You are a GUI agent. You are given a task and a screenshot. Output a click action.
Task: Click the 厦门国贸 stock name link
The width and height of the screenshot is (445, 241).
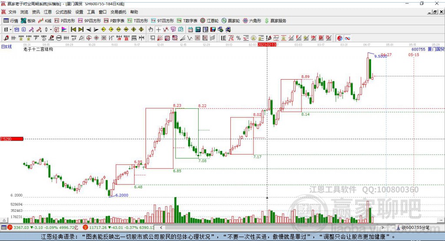436,50
